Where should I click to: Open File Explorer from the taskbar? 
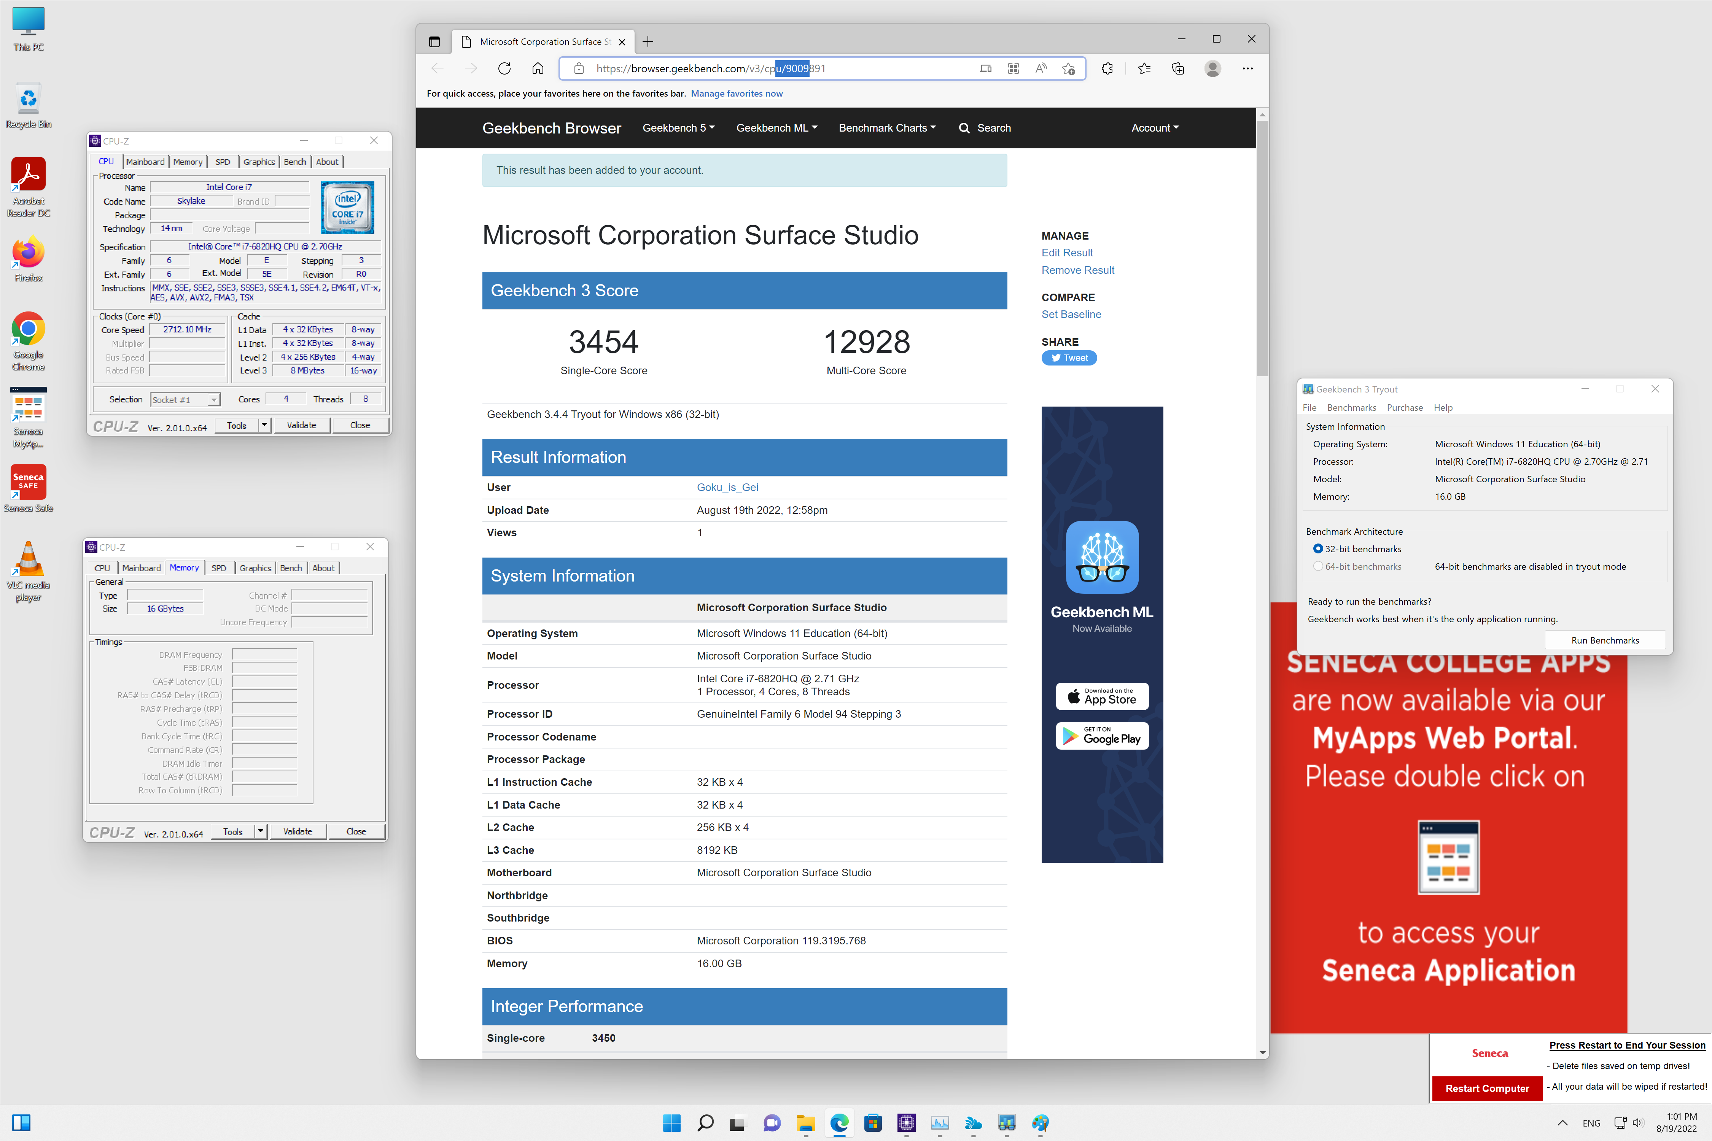805,1123
